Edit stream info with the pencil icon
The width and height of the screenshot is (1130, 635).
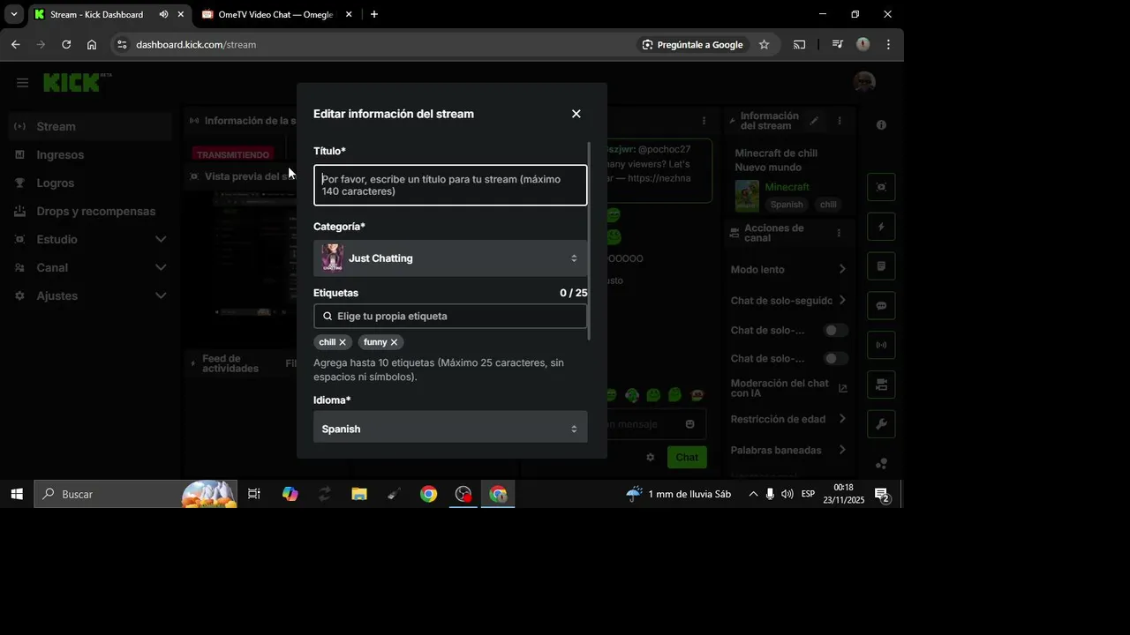click(x=814, y=121)
